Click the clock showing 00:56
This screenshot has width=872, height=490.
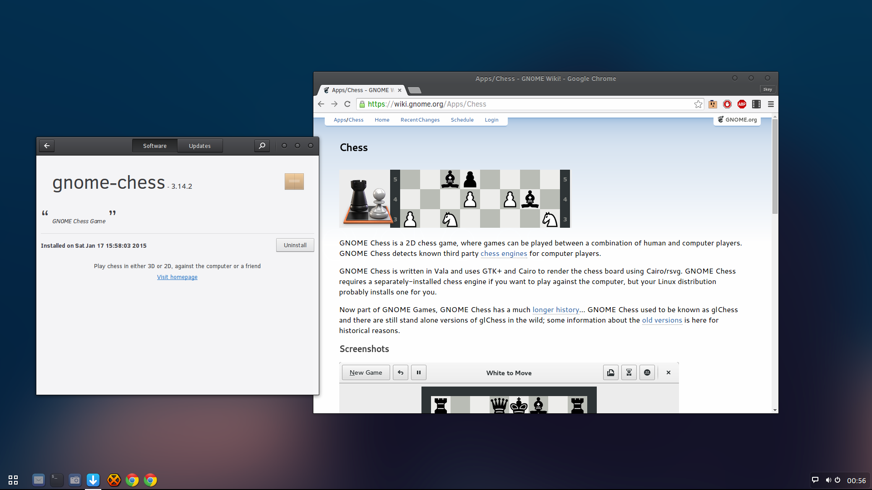856,480
